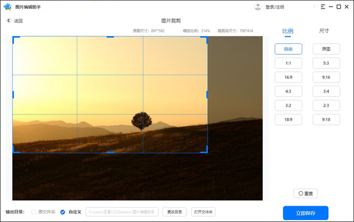The image size is (354, 222).
Task: Choose the 2:3 crop ratio
Action: pos(326,105)
